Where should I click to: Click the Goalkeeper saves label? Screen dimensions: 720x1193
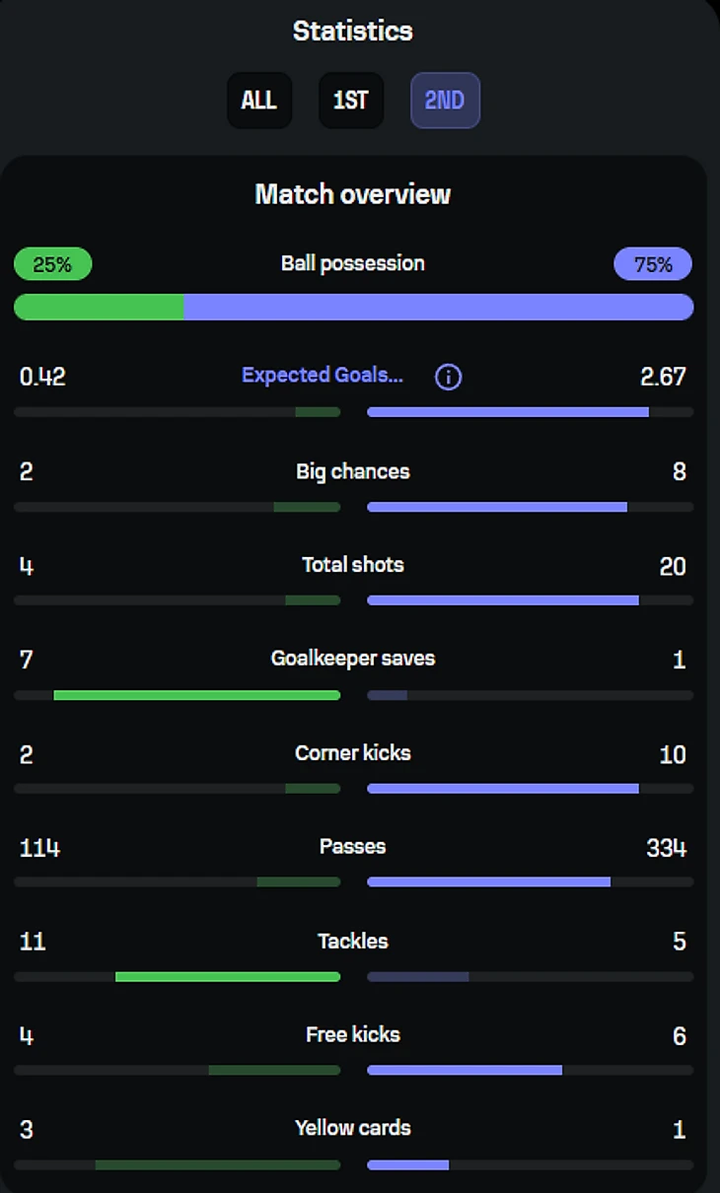coord(353,659)
